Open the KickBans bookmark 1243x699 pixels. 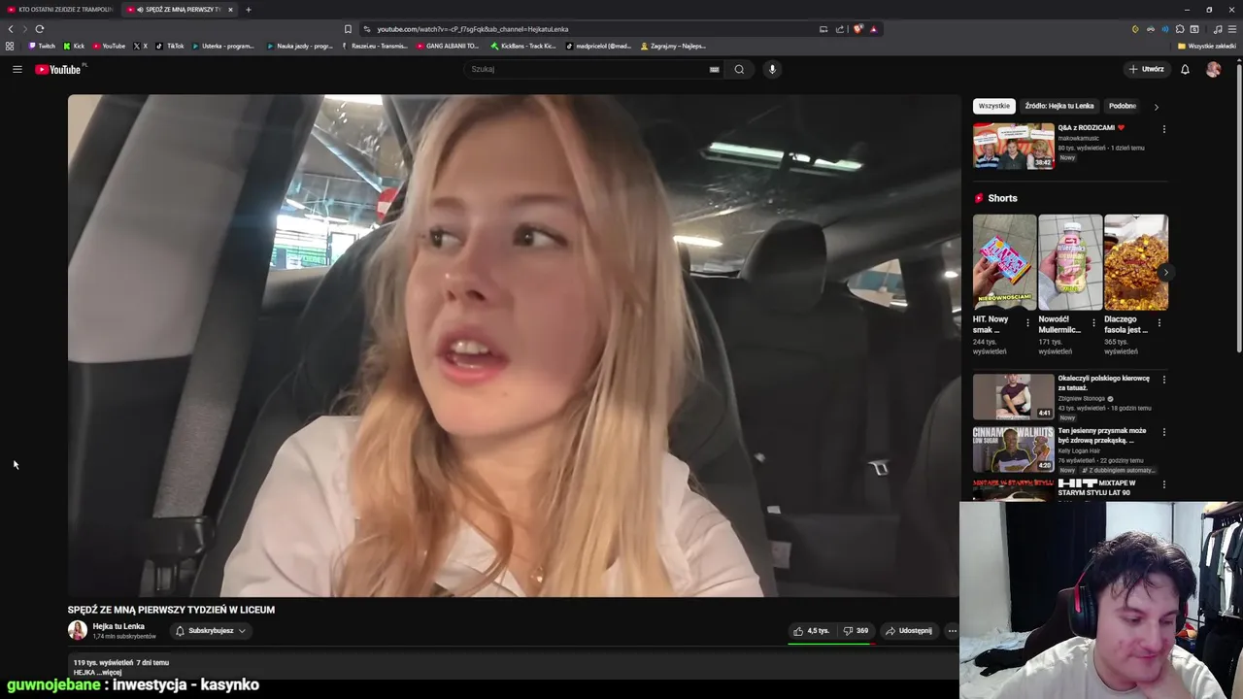[x=524, y=46]
